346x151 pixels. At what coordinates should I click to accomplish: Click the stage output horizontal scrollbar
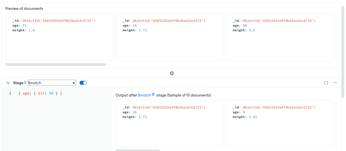click(x=138, y=150)
